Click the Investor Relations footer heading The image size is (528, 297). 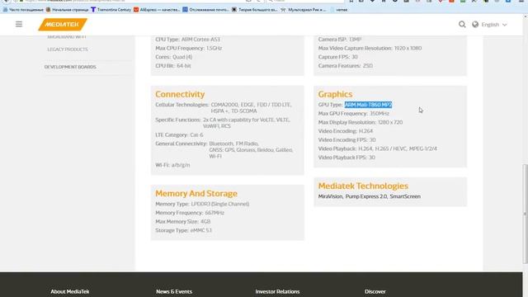click(x=277, y=291)
